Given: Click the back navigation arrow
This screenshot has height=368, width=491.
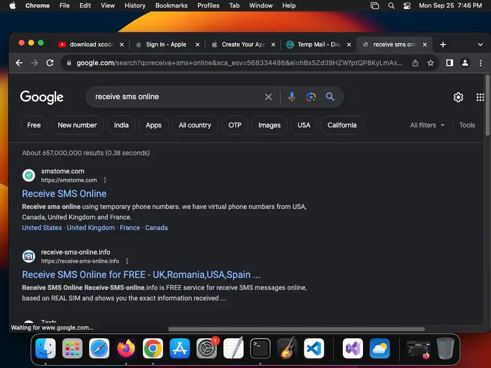Looking at the screenshot, I should tap(19, 63).
